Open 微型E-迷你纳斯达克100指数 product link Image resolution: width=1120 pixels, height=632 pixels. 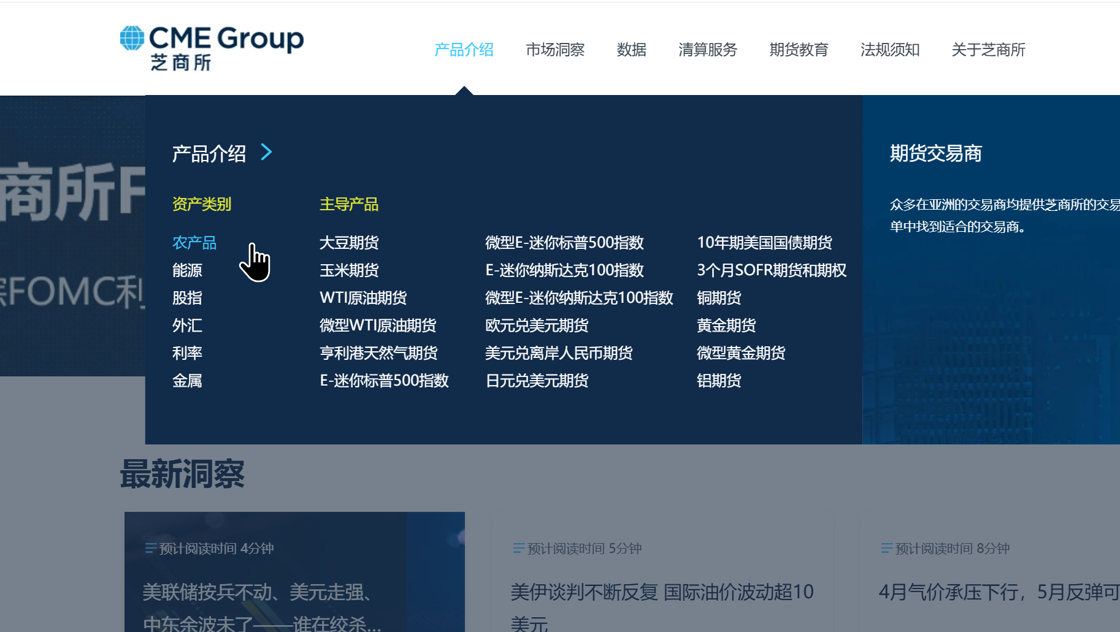click(x=579, y=298)
